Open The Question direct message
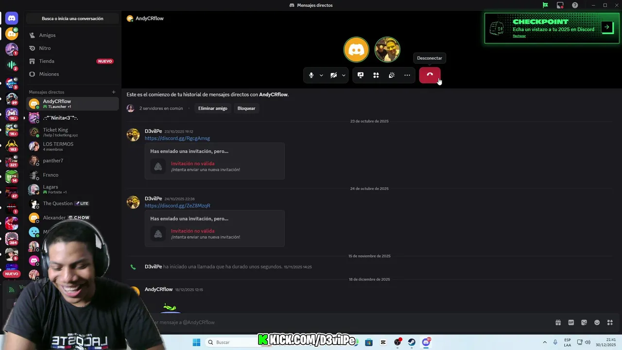 (72, 203)
